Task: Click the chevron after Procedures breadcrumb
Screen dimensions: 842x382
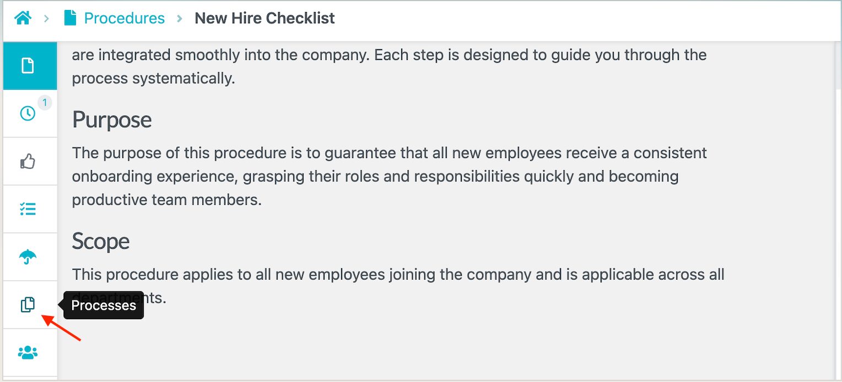Action: 180,18
